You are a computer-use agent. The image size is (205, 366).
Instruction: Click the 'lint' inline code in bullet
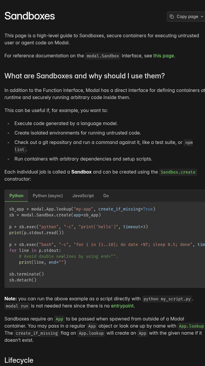[x=20, y=150]
